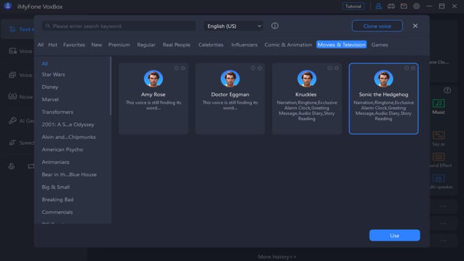This screenshot has width=464, height=261.
Task: Select Transformers in the franchise list
Action: coord(57,112)
